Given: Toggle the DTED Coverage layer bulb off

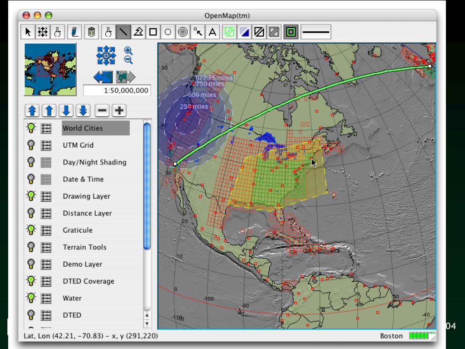Looking at the screenshot, I should 31,281.
